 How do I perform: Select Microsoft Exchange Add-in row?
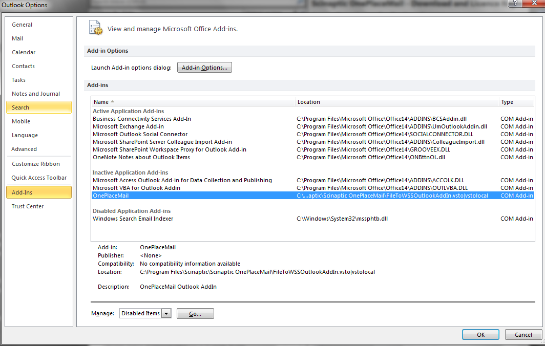click(313, 126)
